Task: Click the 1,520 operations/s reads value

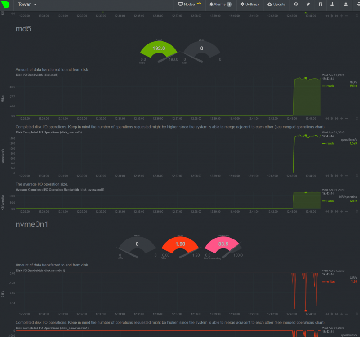Action: pos(353,143)
